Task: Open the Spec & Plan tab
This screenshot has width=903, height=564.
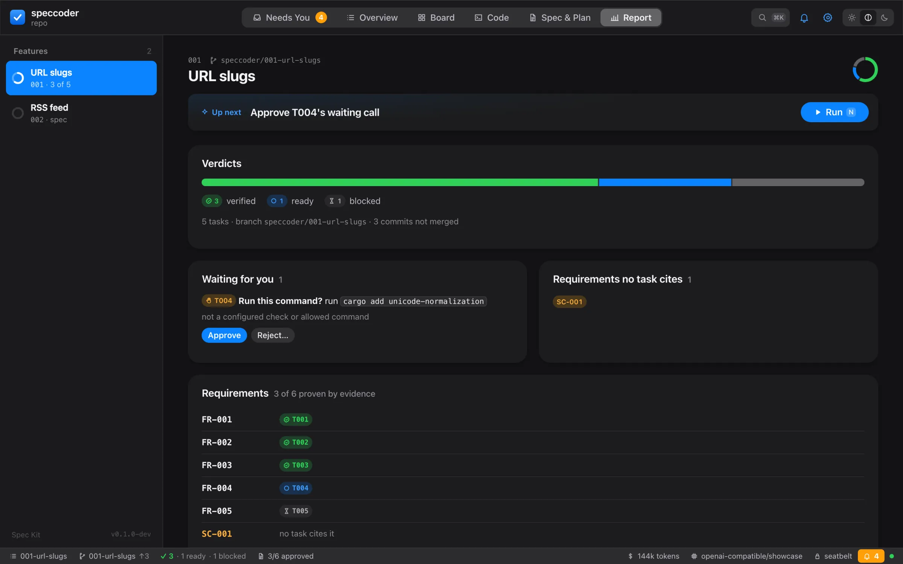Action: click(x=560, y=18)
